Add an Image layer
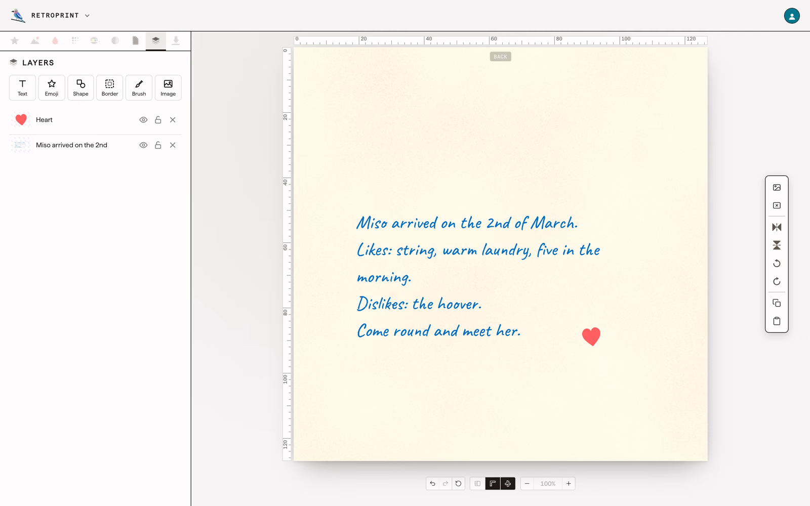The height and width of the screenshot is (506, 810). (x=168, y=88)
